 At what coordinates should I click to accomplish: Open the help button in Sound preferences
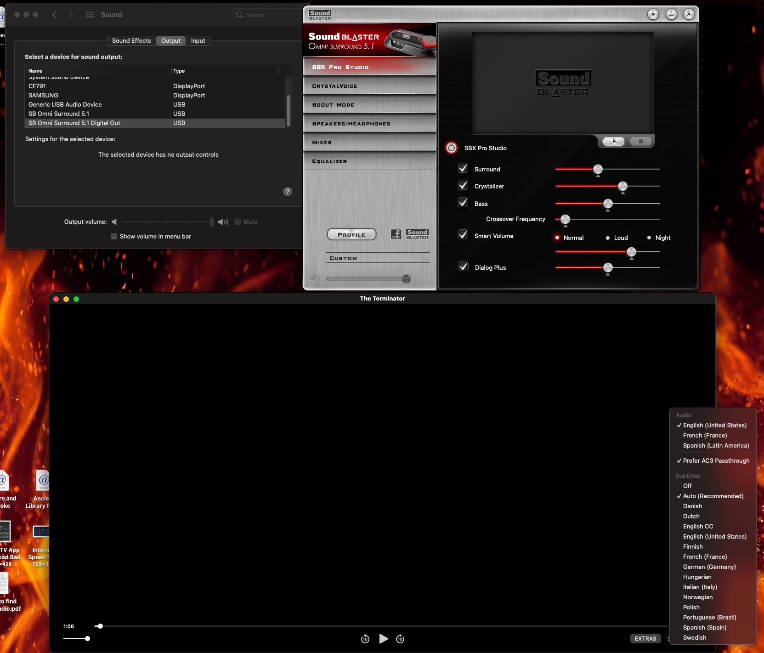[288, 192]
